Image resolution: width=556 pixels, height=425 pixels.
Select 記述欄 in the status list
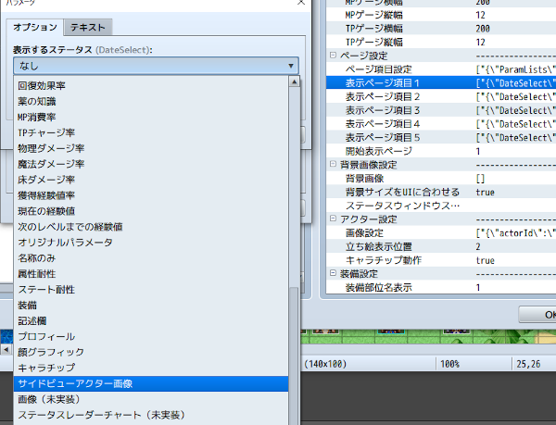click(151, 321)
